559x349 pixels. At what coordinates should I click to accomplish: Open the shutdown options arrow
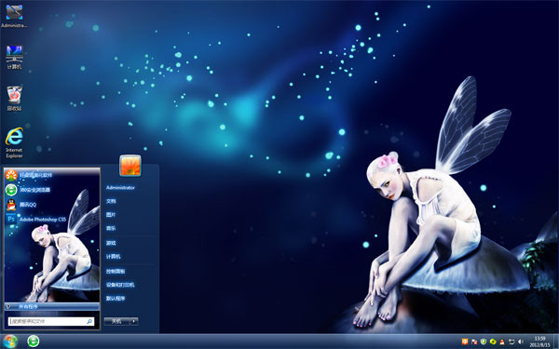tap(134, 321)
